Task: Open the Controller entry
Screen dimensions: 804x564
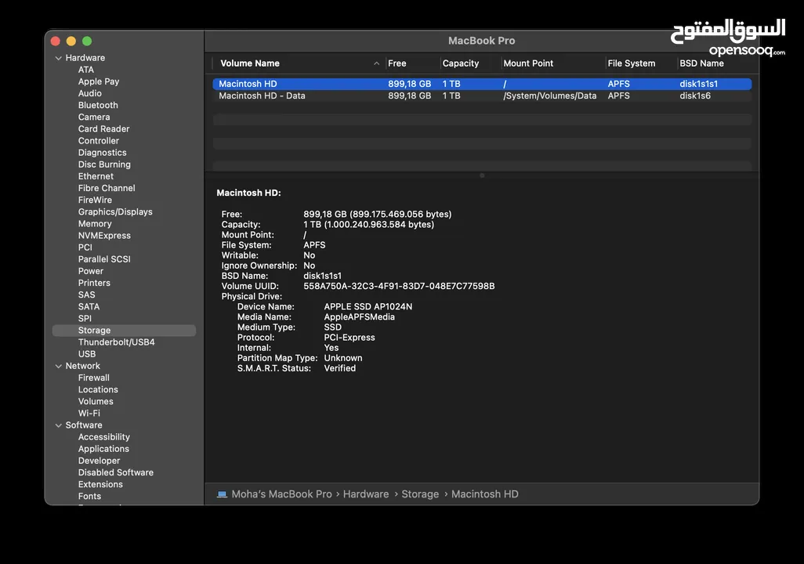Action: [x=99, y=140]
